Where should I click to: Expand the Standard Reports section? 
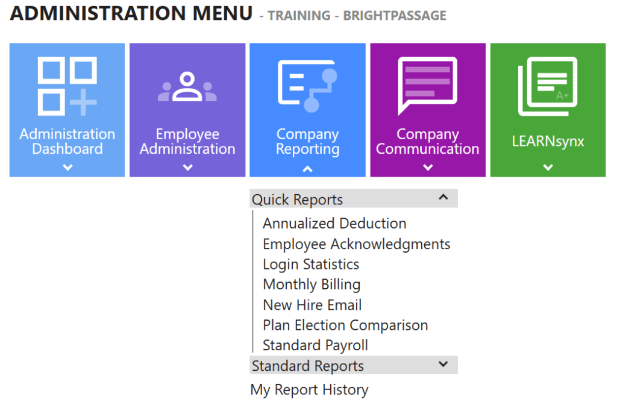tap(443, 364)
